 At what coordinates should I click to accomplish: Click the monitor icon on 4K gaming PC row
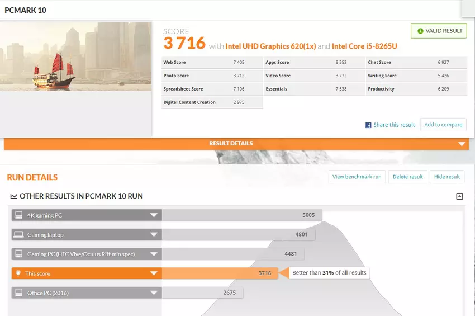pyautogui.click(x=18, y=215)
